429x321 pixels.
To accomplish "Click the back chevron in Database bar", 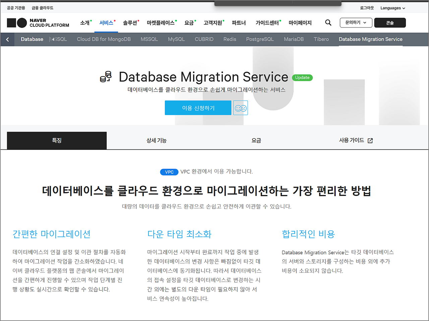I will click(7, 40).
